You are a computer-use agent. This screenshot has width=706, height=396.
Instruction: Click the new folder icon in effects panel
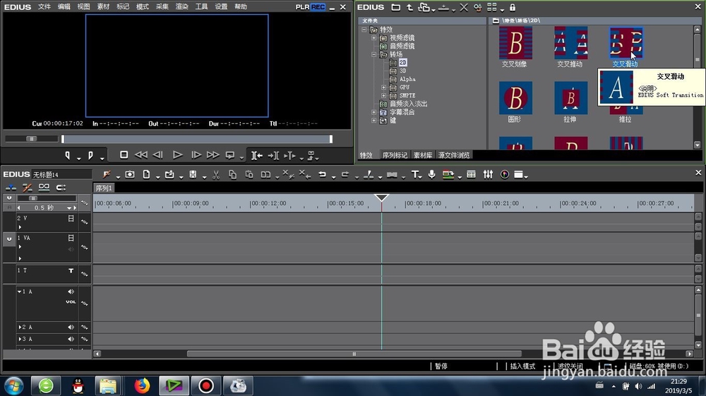pyautogui.click(x=395, y=7)
